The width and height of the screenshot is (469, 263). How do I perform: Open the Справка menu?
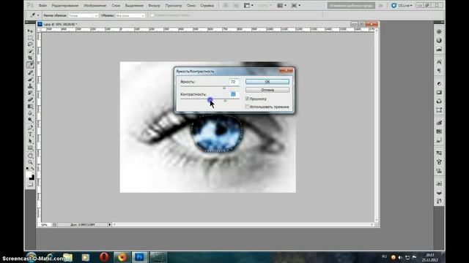(207, 6)
